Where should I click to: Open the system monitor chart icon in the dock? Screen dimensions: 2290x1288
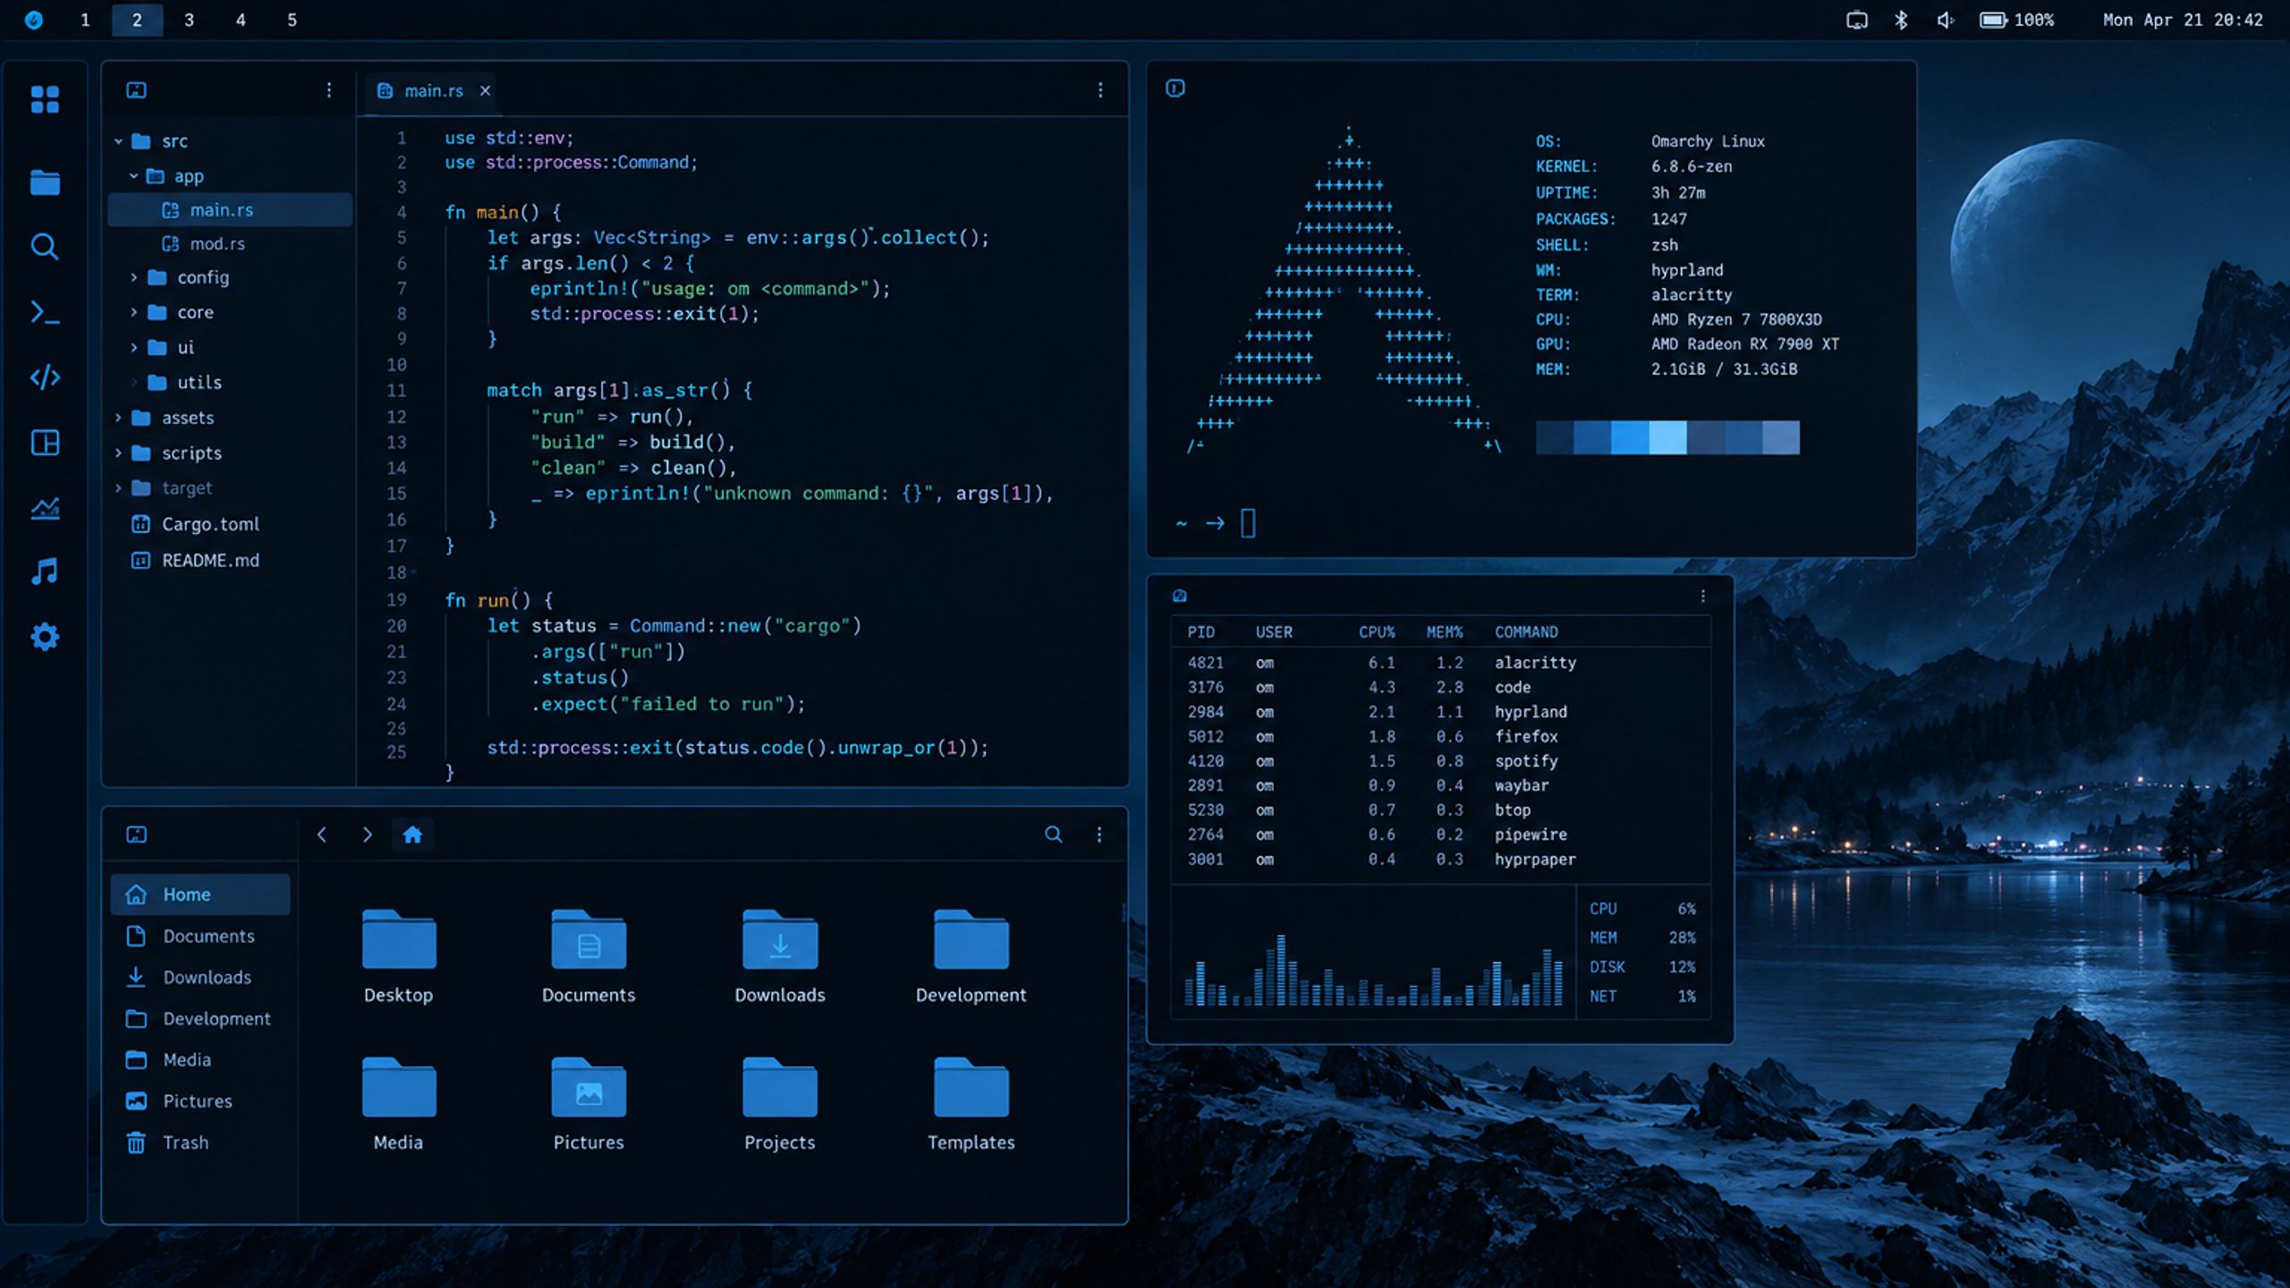tap(45, 508)
